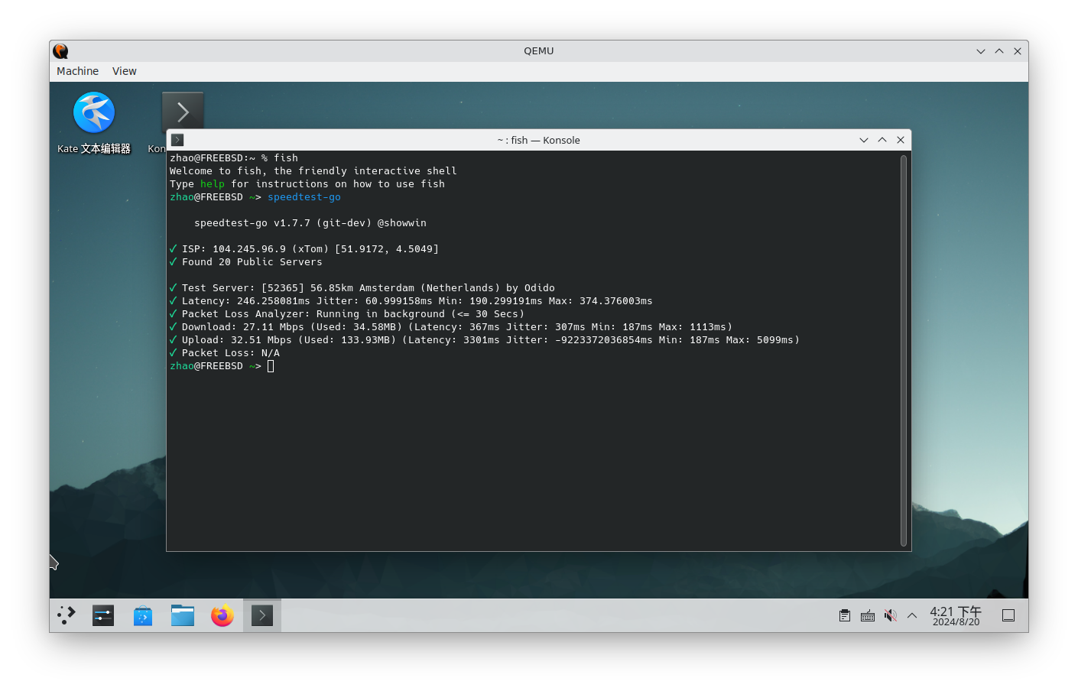
Task: Open the KDE application launcher
Action: 66,615
